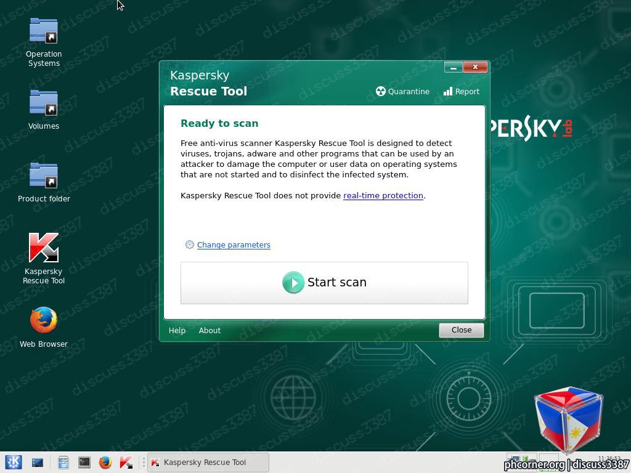Viewport: 631px width, 473px height.
Task: Click the battery tray icon
Action: tap(526, 459)
